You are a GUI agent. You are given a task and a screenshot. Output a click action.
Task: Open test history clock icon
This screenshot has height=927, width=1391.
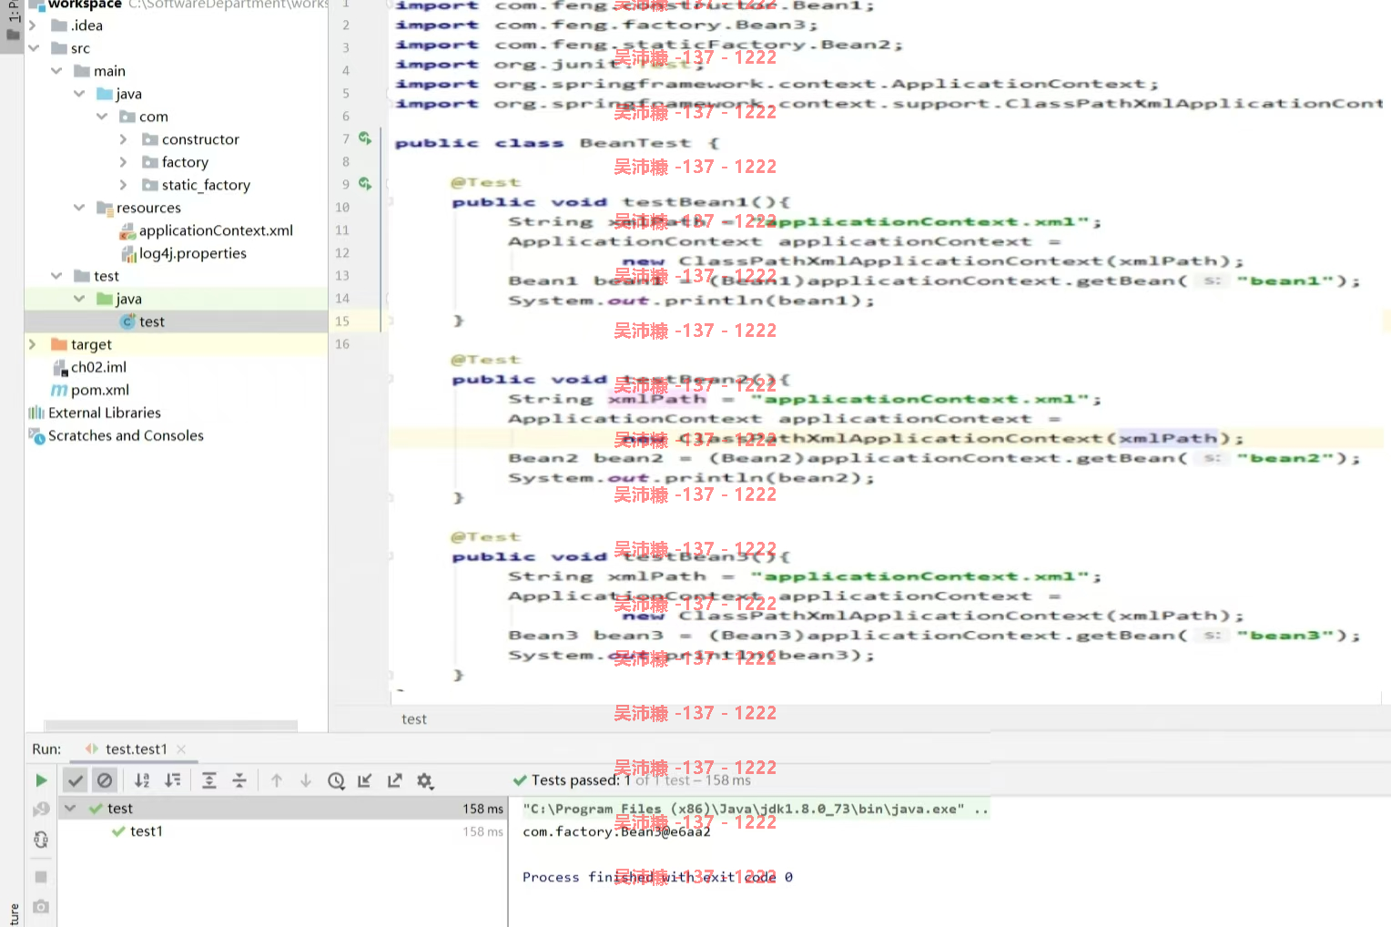click(336, 780)
